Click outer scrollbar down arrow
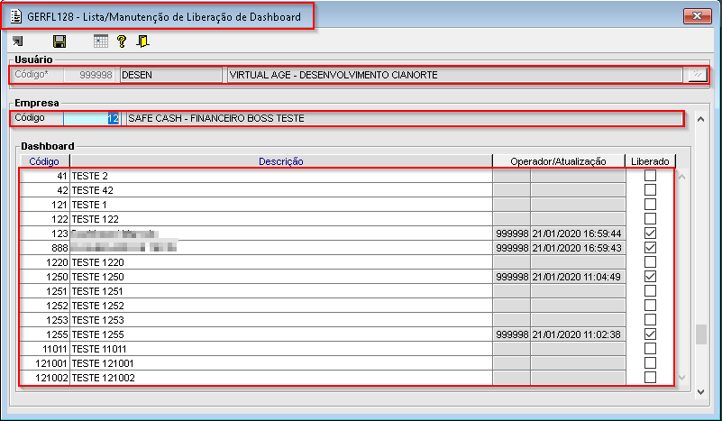This screenshot has width=722, height=421. pos(701,392)
